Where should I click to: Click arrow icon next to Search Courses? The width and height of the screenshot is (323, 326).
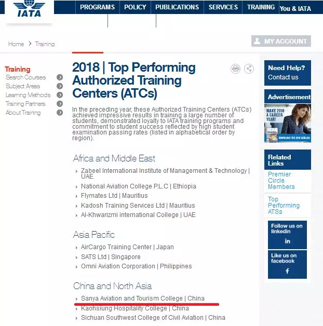60,77
